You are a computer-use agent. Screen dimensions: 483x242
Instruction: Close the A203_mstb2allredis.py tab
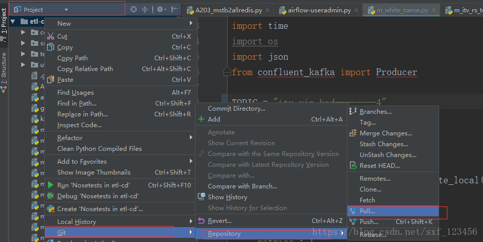(267, 10)
